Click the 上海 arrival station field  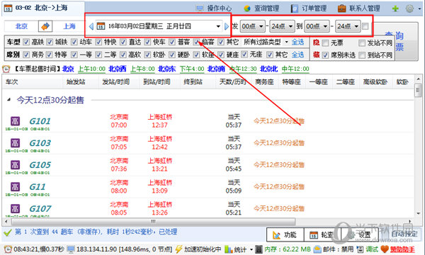point(69,26)
